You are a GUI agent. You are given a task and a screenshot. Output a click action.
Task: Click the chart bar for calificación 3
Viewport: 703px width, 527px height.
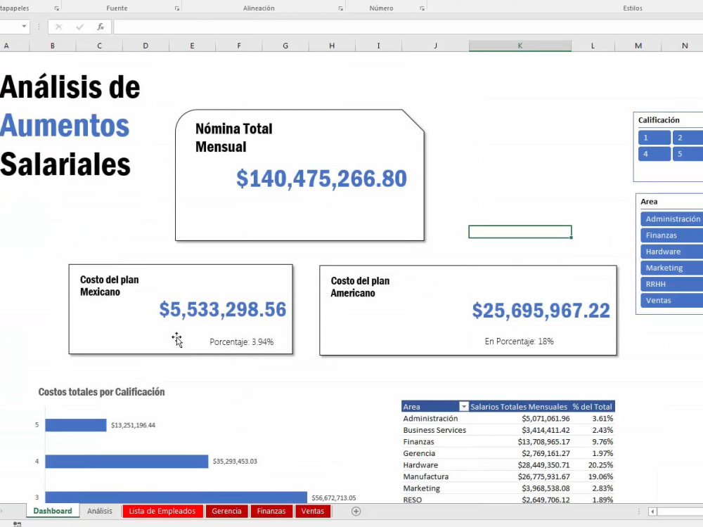[176, 497]
